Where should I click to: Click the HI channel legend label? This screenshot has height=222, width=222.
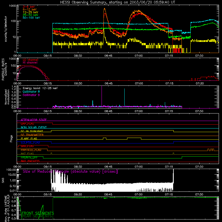click(x=30, y=63)
